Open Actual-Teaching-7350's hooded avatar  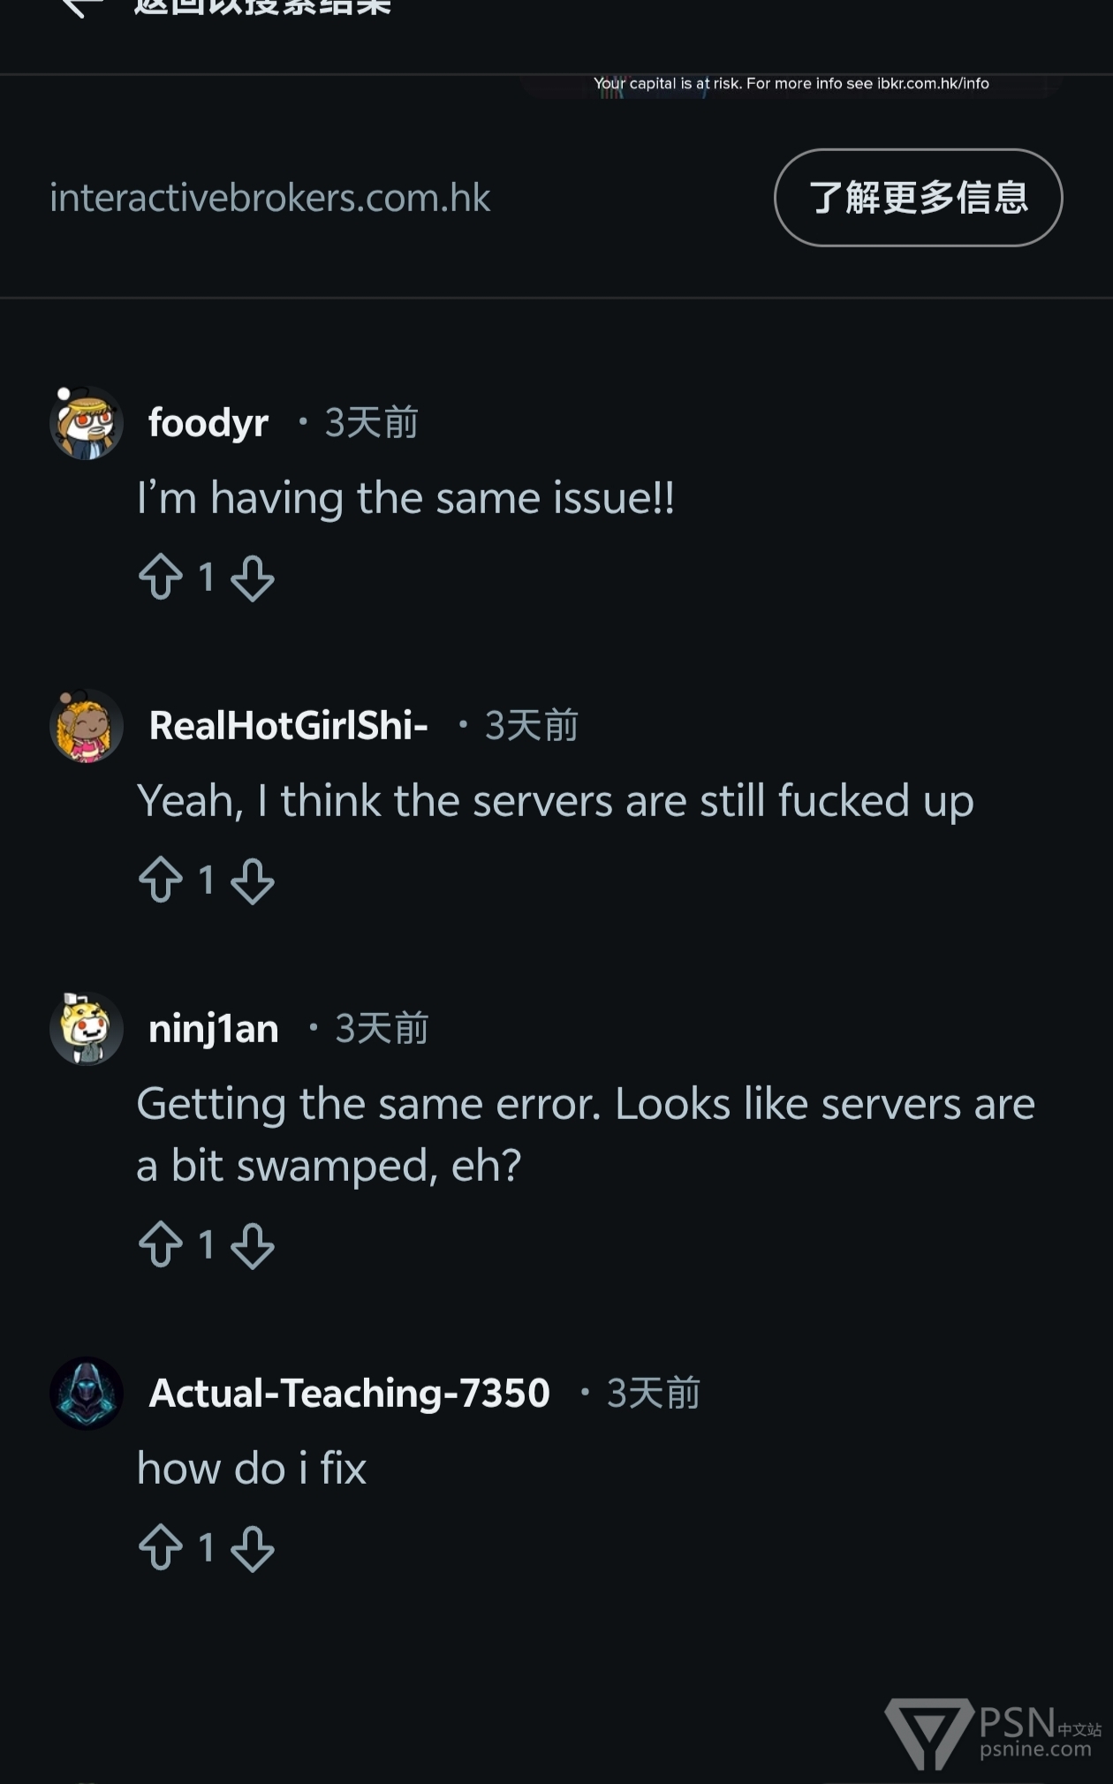pos(86,1393)
